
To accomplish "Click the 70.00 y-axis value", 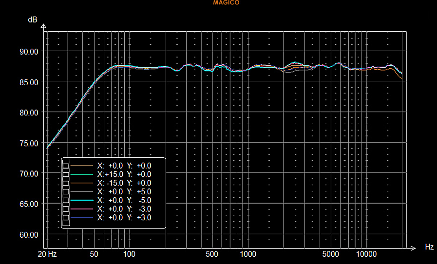I will (29, 174).
